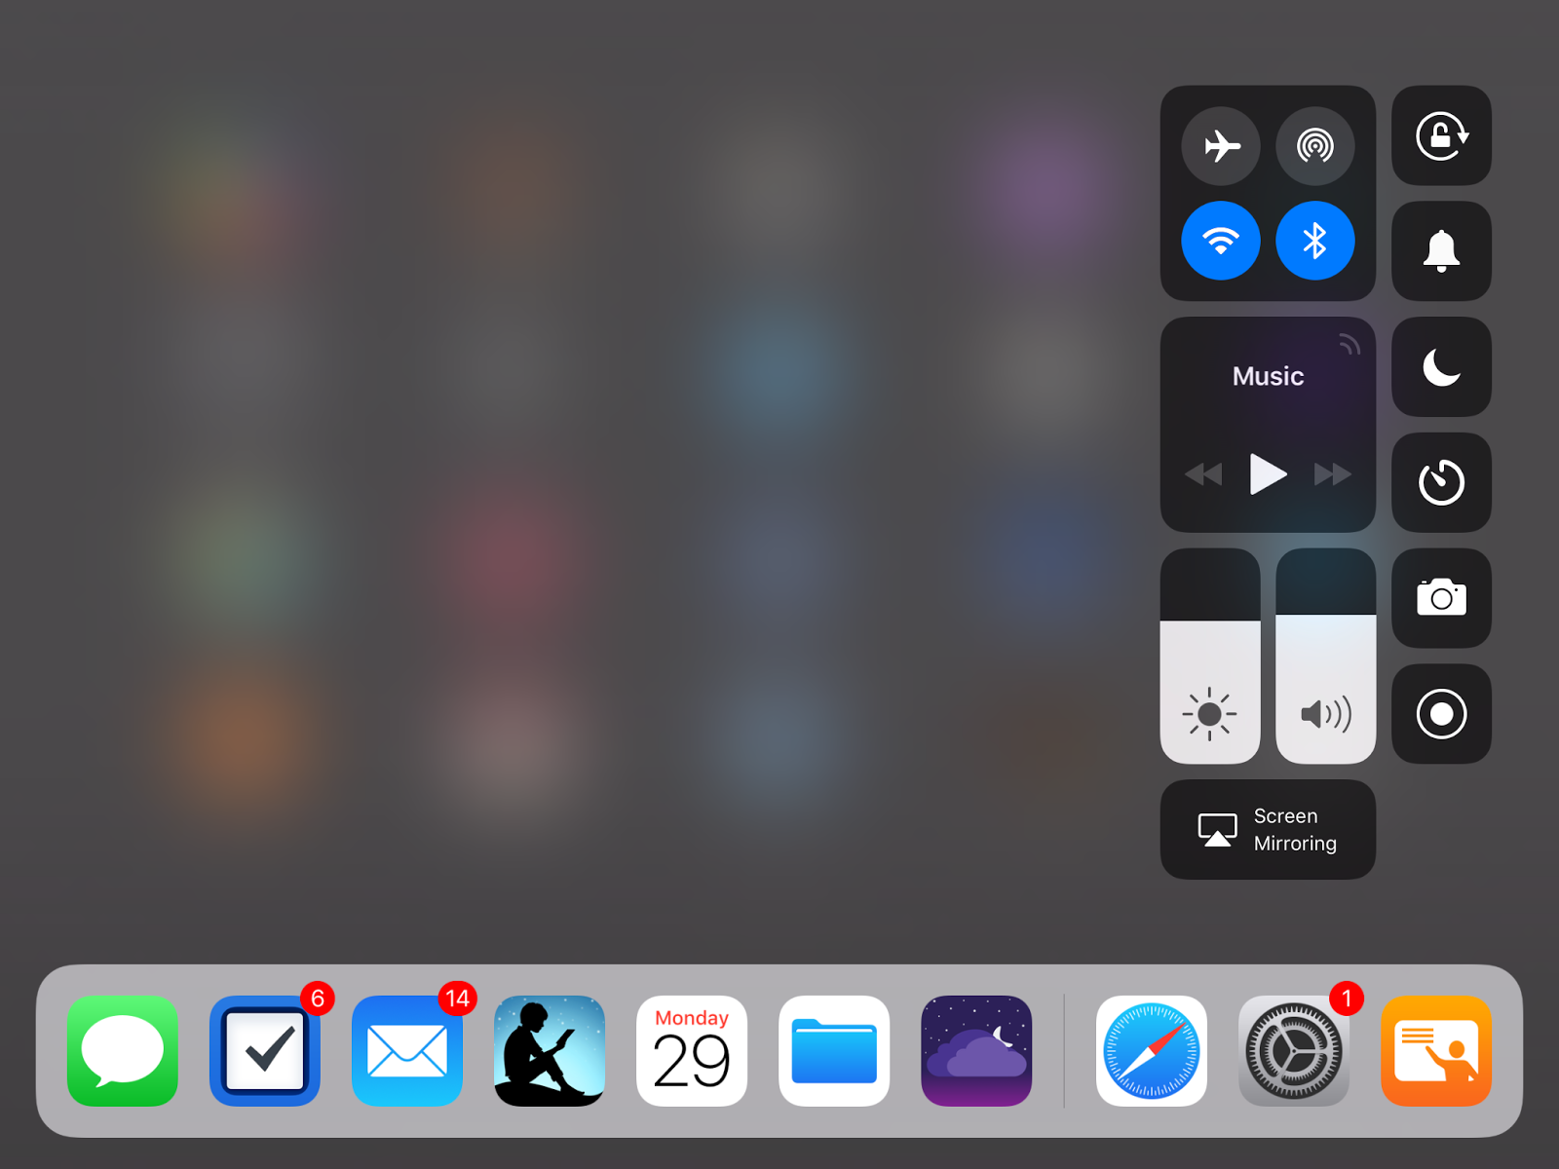The height and width of the screenshot is (1169, 1559).
Task: Start Screen Recording
Action: (x=1442, y=714)
